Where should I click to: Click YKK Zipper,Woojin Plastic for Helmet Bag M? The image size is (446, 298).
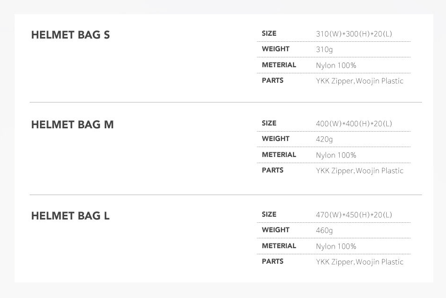359,171
